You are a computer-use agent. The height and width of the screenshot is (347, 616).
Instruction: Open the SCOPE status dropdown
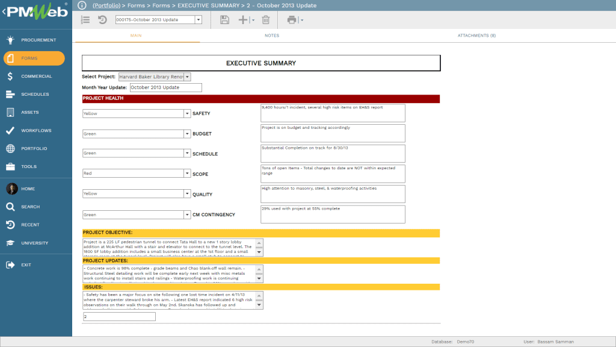click(x=187, y=173)
